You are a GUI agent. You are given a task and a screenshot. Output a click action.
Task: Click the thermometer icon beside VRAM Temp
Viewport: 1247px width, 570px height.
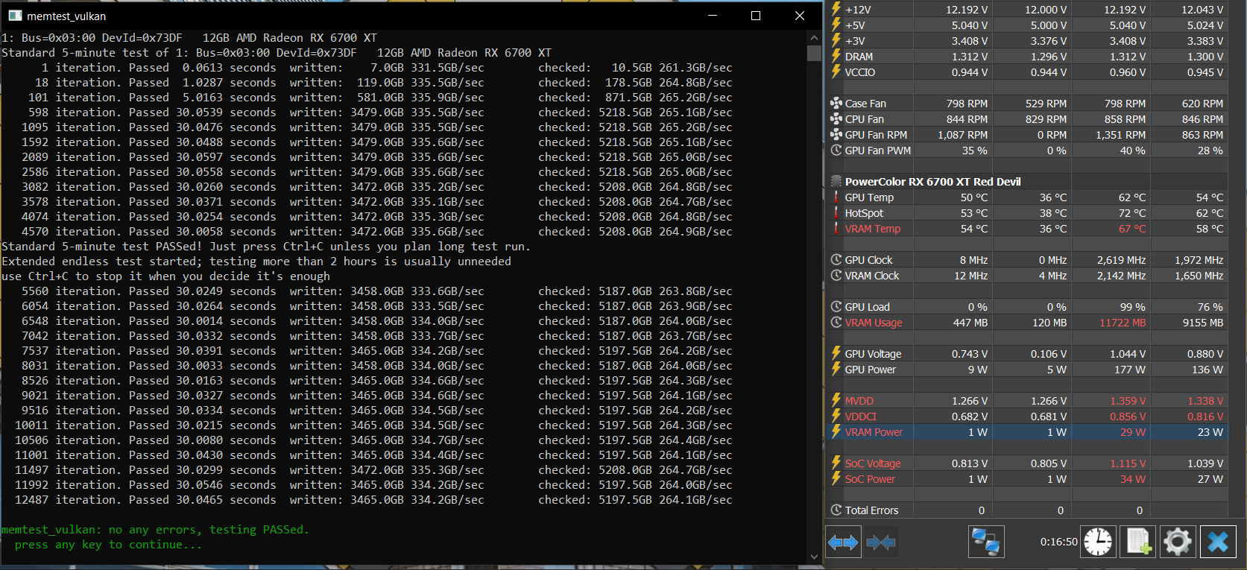836,229
